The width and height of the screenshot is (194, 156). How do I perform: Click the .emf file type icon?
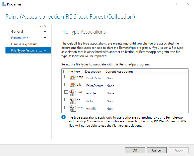[73, 93]
